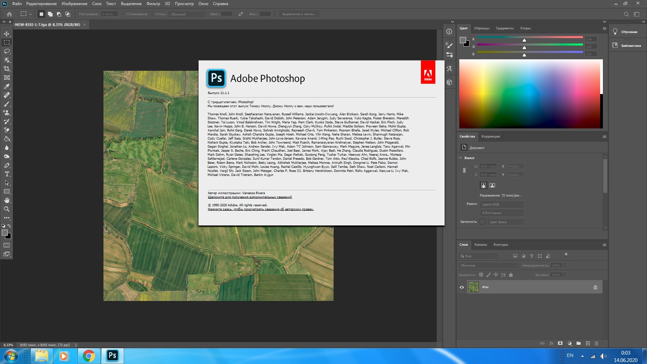
Task: Open the Фильтр menu
Action: click(x=153, y=4)
